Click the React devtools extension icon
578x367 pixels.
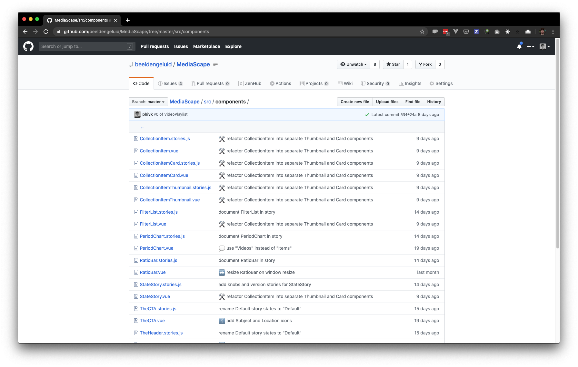click(x=507, y=32)
